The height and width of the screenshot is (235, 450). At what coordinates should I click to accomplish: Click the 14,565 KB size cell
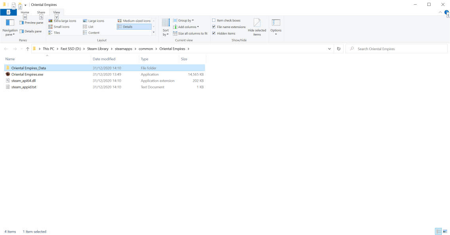click(x=196, y=74)
